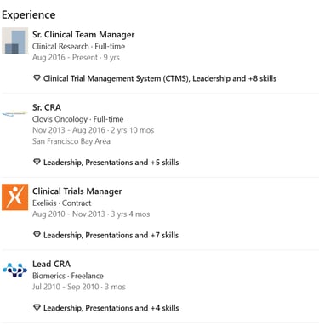Screen dimensions: 319x331
Task: Select the Clinical Trials Manager job title
Action: click(77, 191)
